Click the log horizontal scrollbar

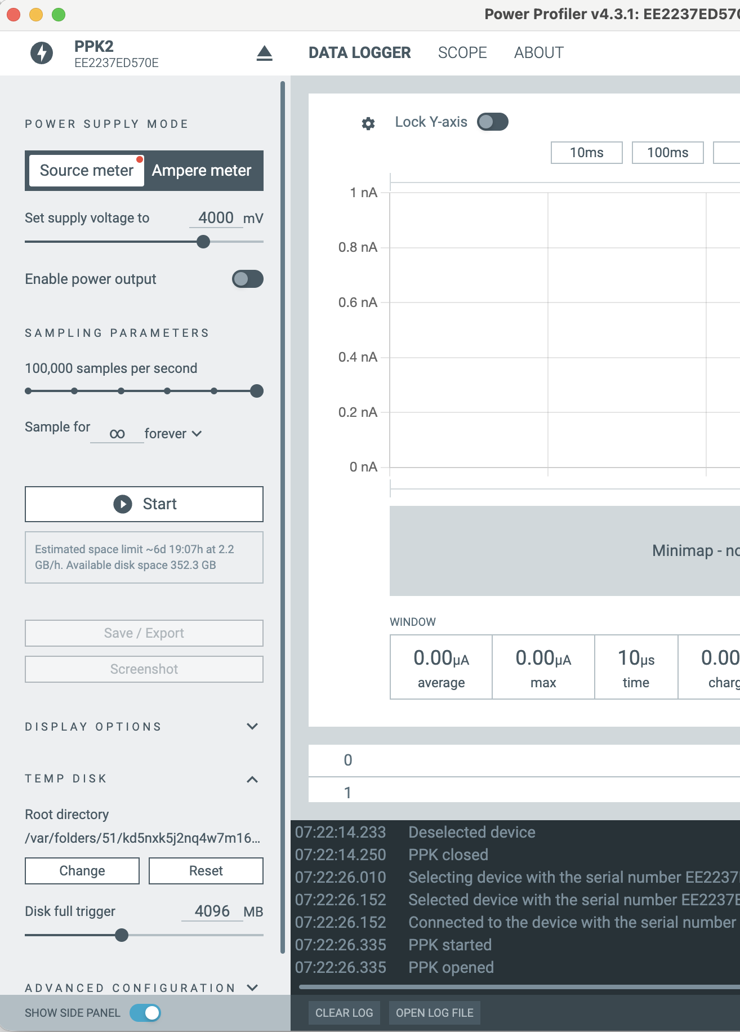520,987
